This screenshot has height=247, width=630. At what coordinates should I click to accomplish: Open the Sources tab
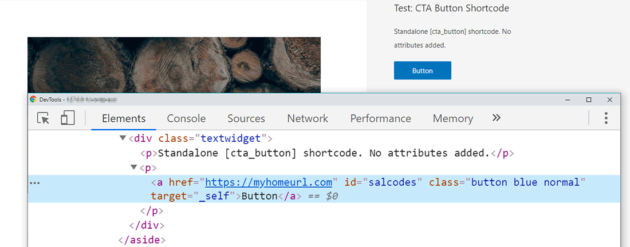pyautogui.click(x=246, y=118)
